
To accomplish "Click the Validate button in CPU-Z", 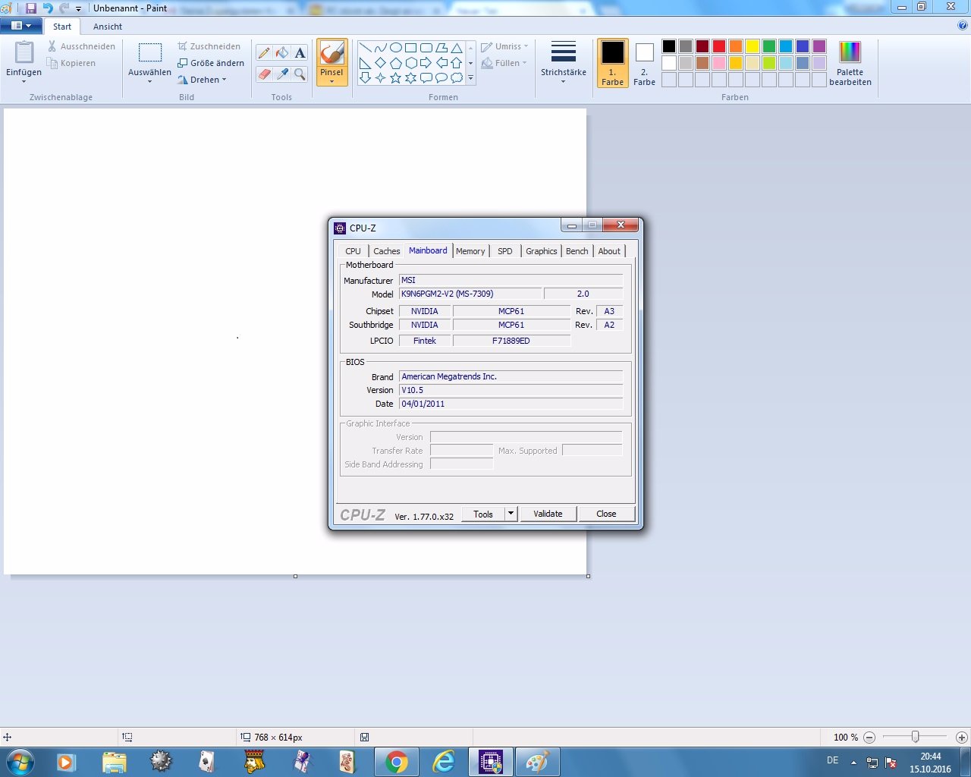I will [548, 514].
